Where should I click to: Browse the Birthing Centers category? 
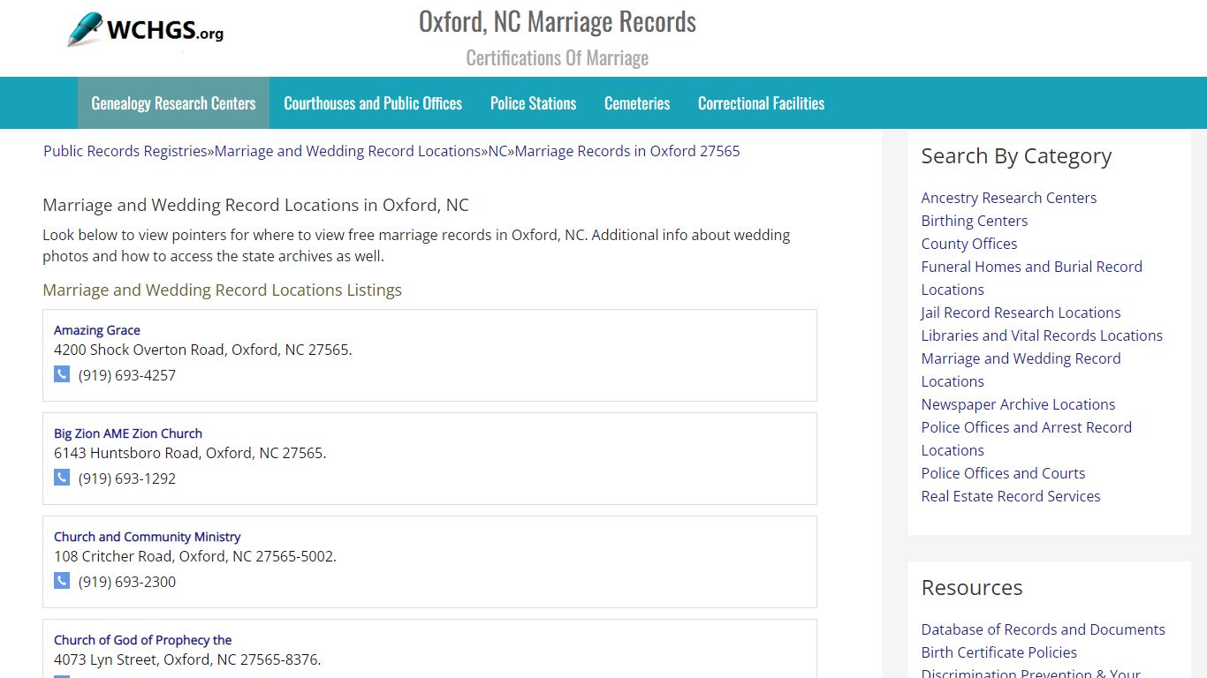pyautogui.click(x=975, y=221)
